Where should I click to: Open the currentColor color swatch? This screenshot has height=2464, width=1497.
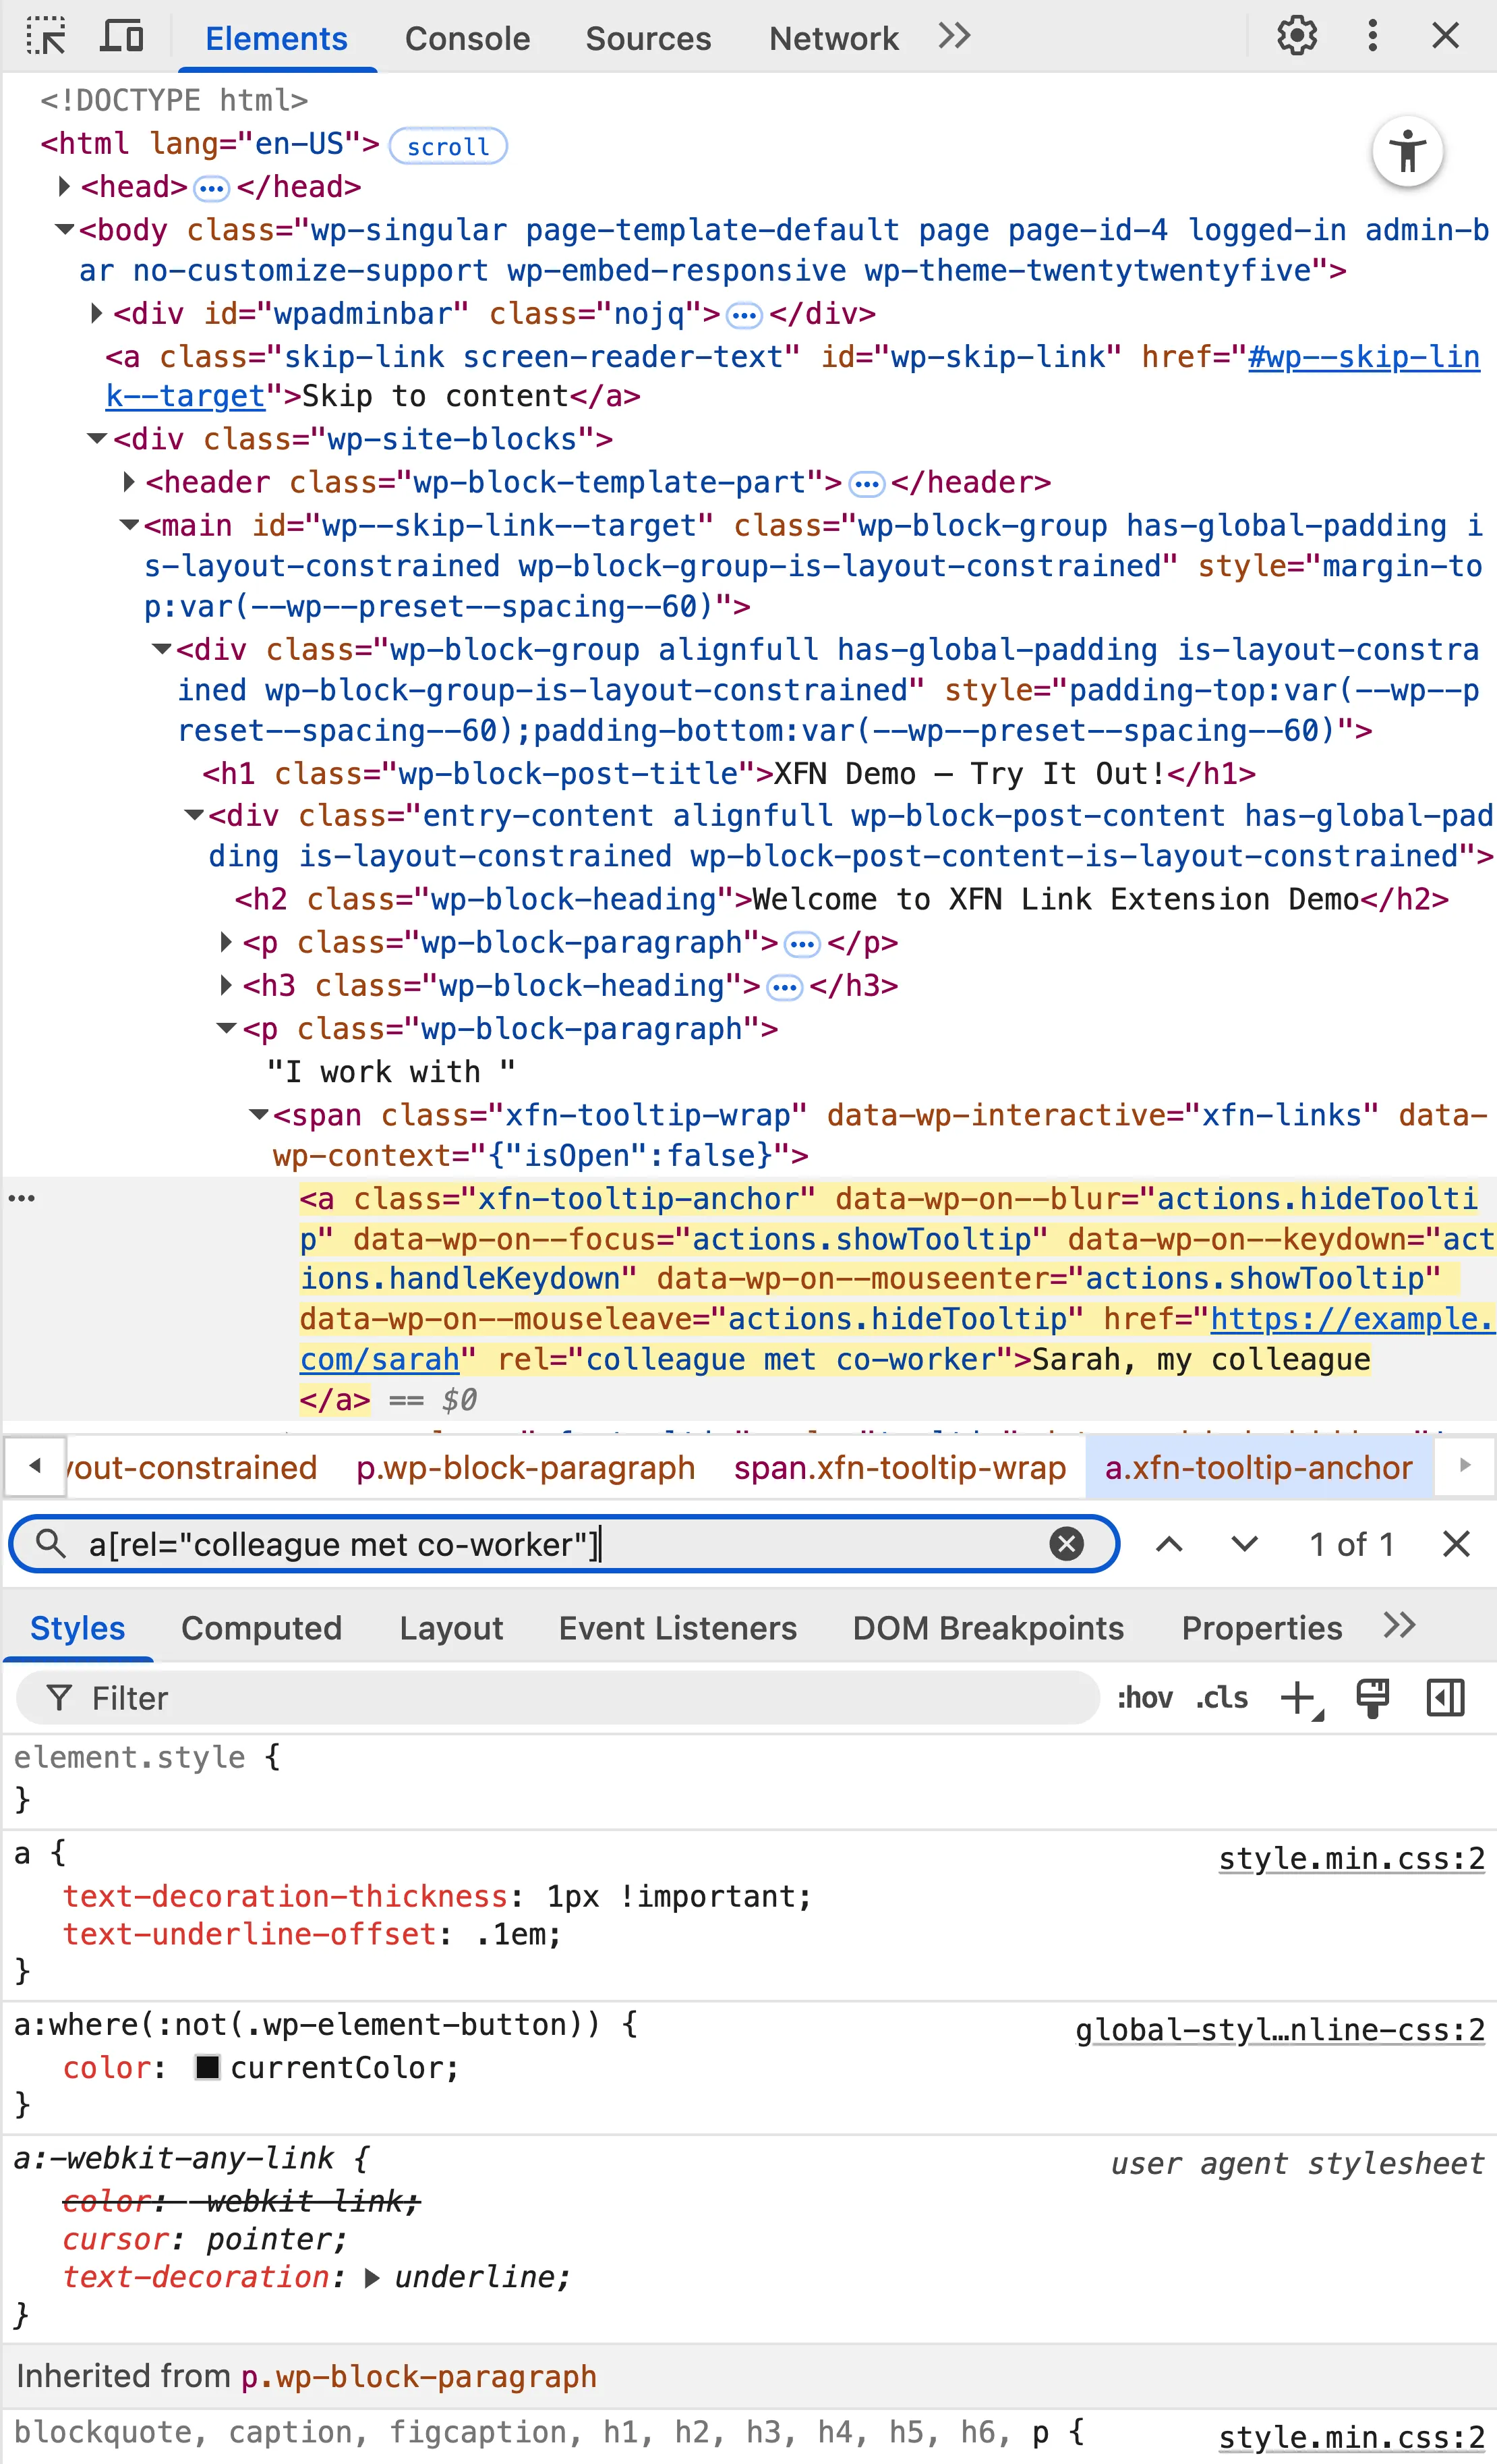[x=207, y=2067]
